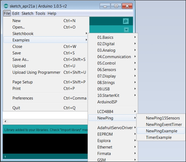Open the LCD4884 library examples
This screenshot has width=186, height=162.
tap(113, 112)
